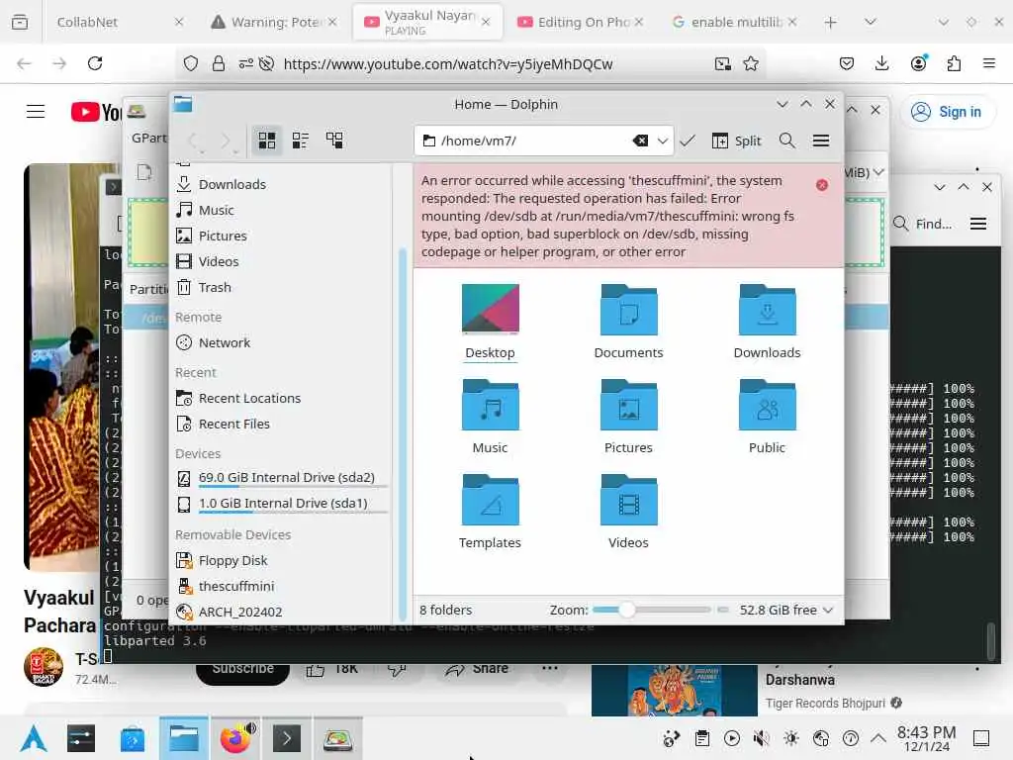The height and width of the screenshot is (760, 1013).
Task: Click the Split view button in Dolphin
Action: coord(736,141)
